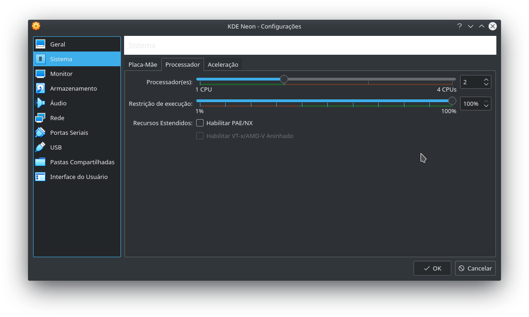Switch to the Aceleração tab
The width and height of the screenshot is (529, 317).
pos(223,64)
